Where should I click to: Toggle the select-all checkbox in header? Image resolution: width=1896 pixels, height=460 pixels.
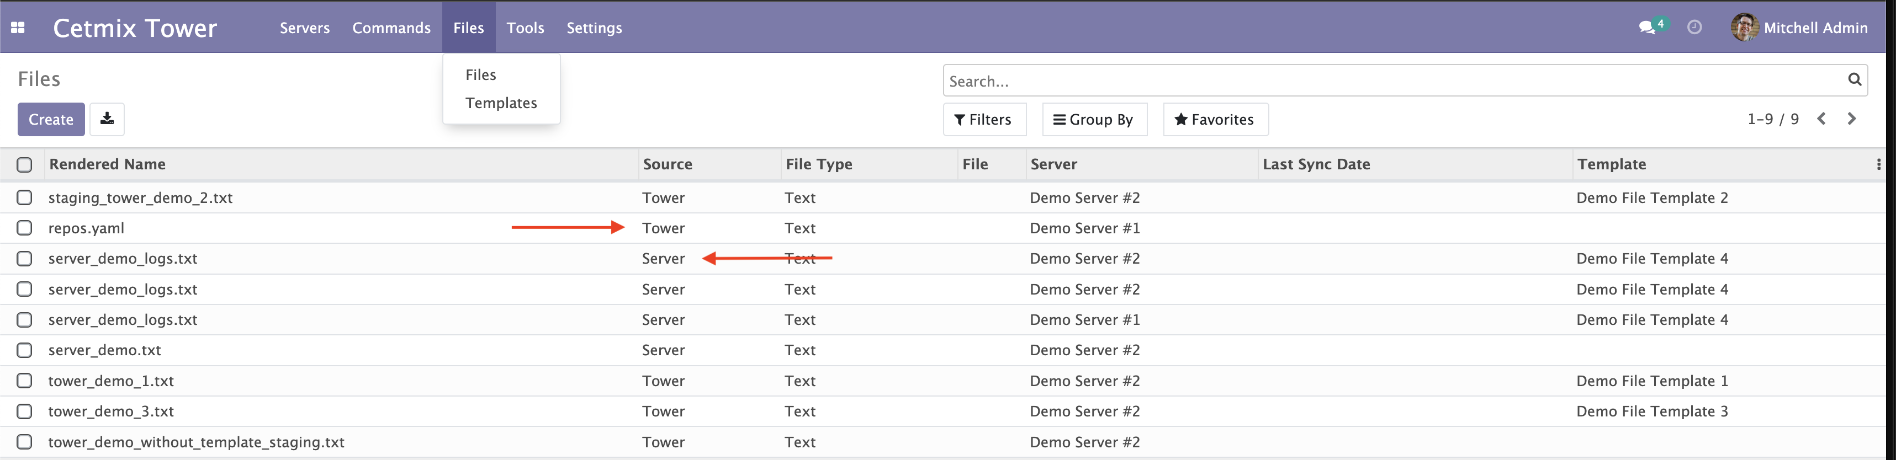coord(24,164)
